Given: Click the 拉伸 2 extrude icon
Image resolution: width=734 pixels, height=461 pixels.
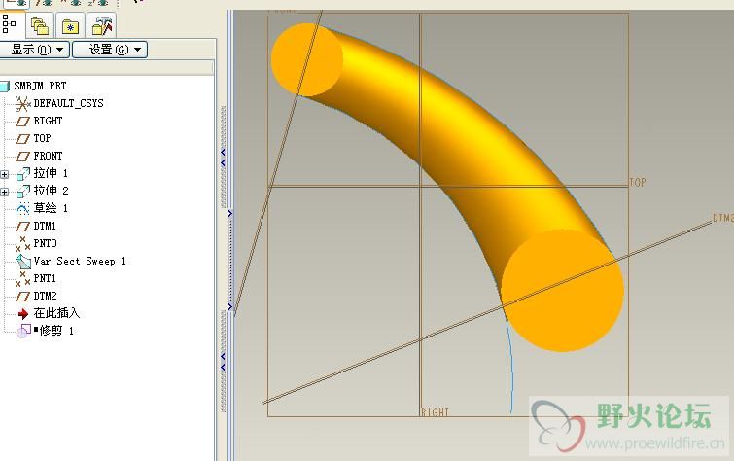Looking at the screenshot, I should coord(23,192).
